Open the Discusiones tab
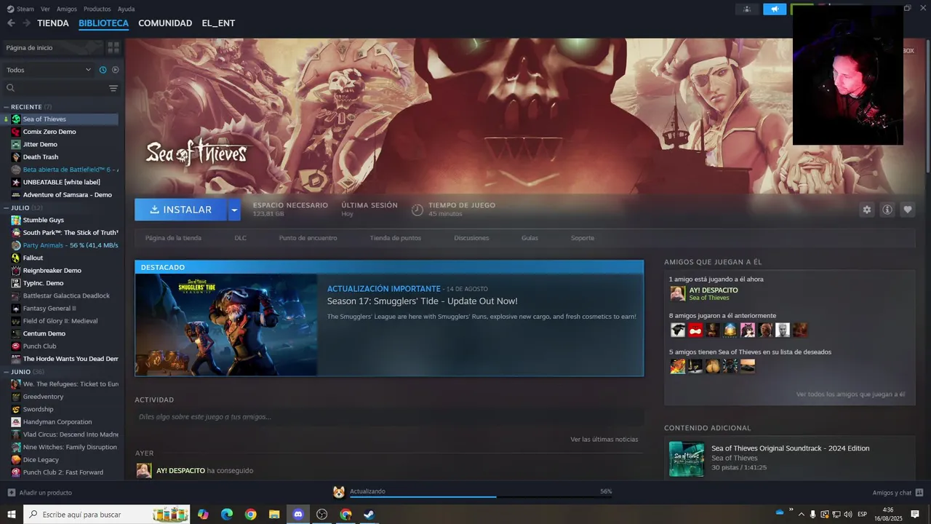The width and height of the screenshot is (931, 524). point(471,238)
